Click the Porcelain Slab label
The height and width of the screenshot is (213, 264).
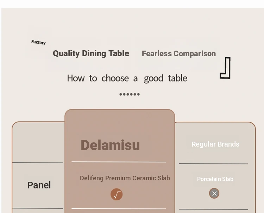coord(215,179)
